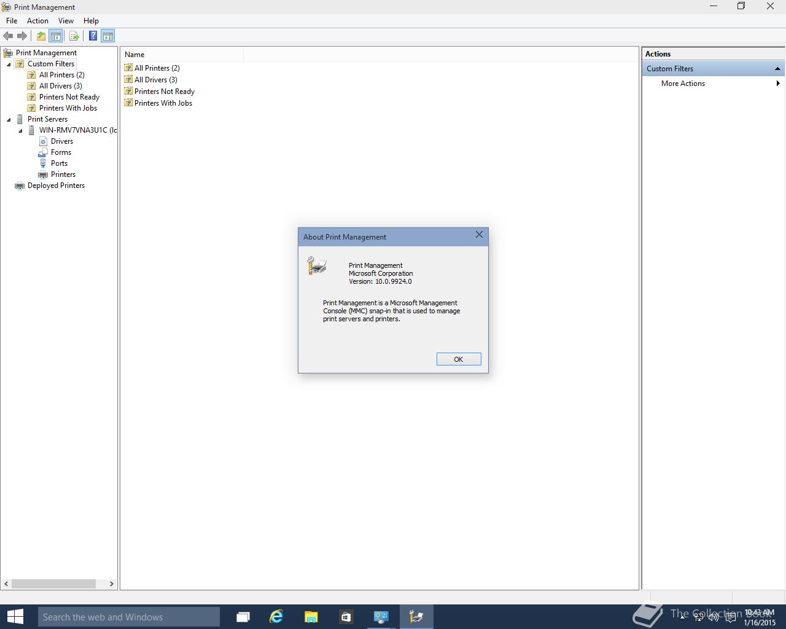Collapse Custom Filters section in Actions pane
This screenshot has width=786, height=629.
(777, 69)
